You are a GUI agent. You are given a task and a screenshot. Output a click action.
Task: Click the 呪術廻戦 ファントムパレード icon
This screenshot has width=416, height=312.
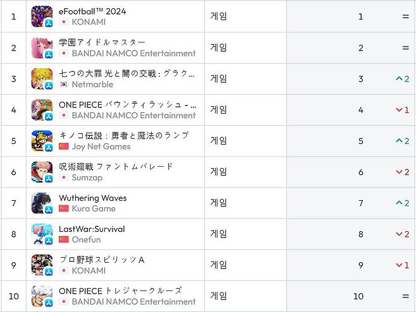(x=42, y=172)
